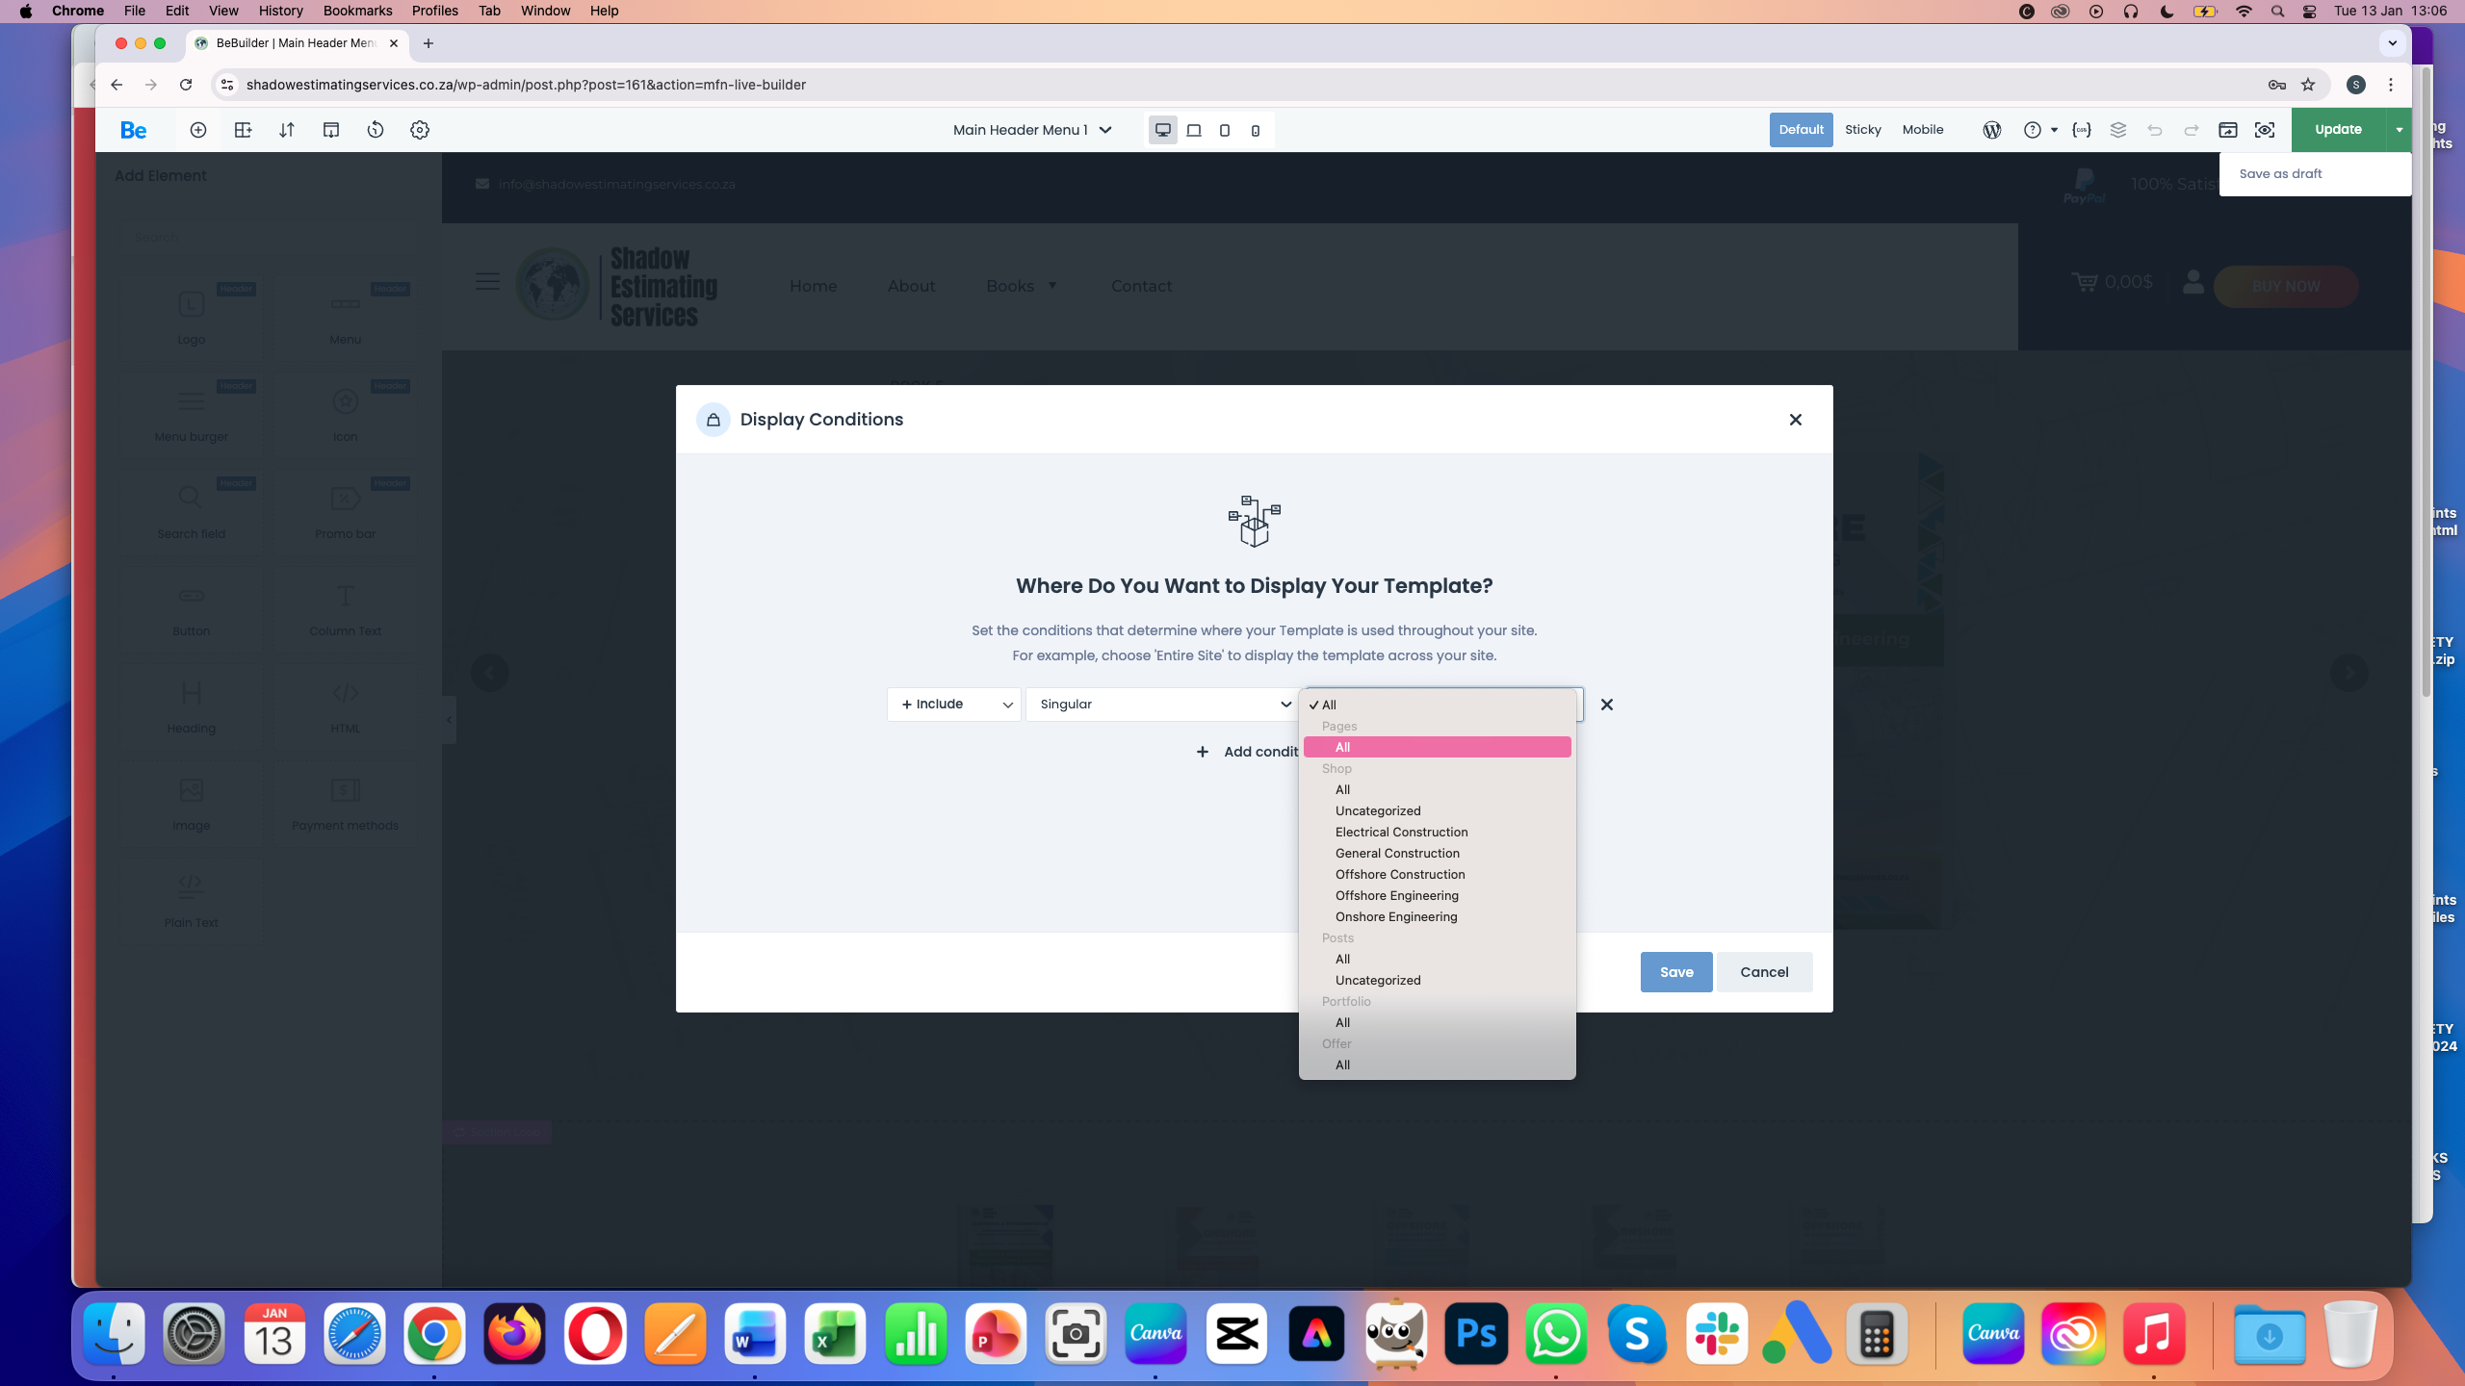Toggle the Sticky header mode
This screenshot has height=1386, width=2465.
pyautogui.click(x=1862, y=130)
